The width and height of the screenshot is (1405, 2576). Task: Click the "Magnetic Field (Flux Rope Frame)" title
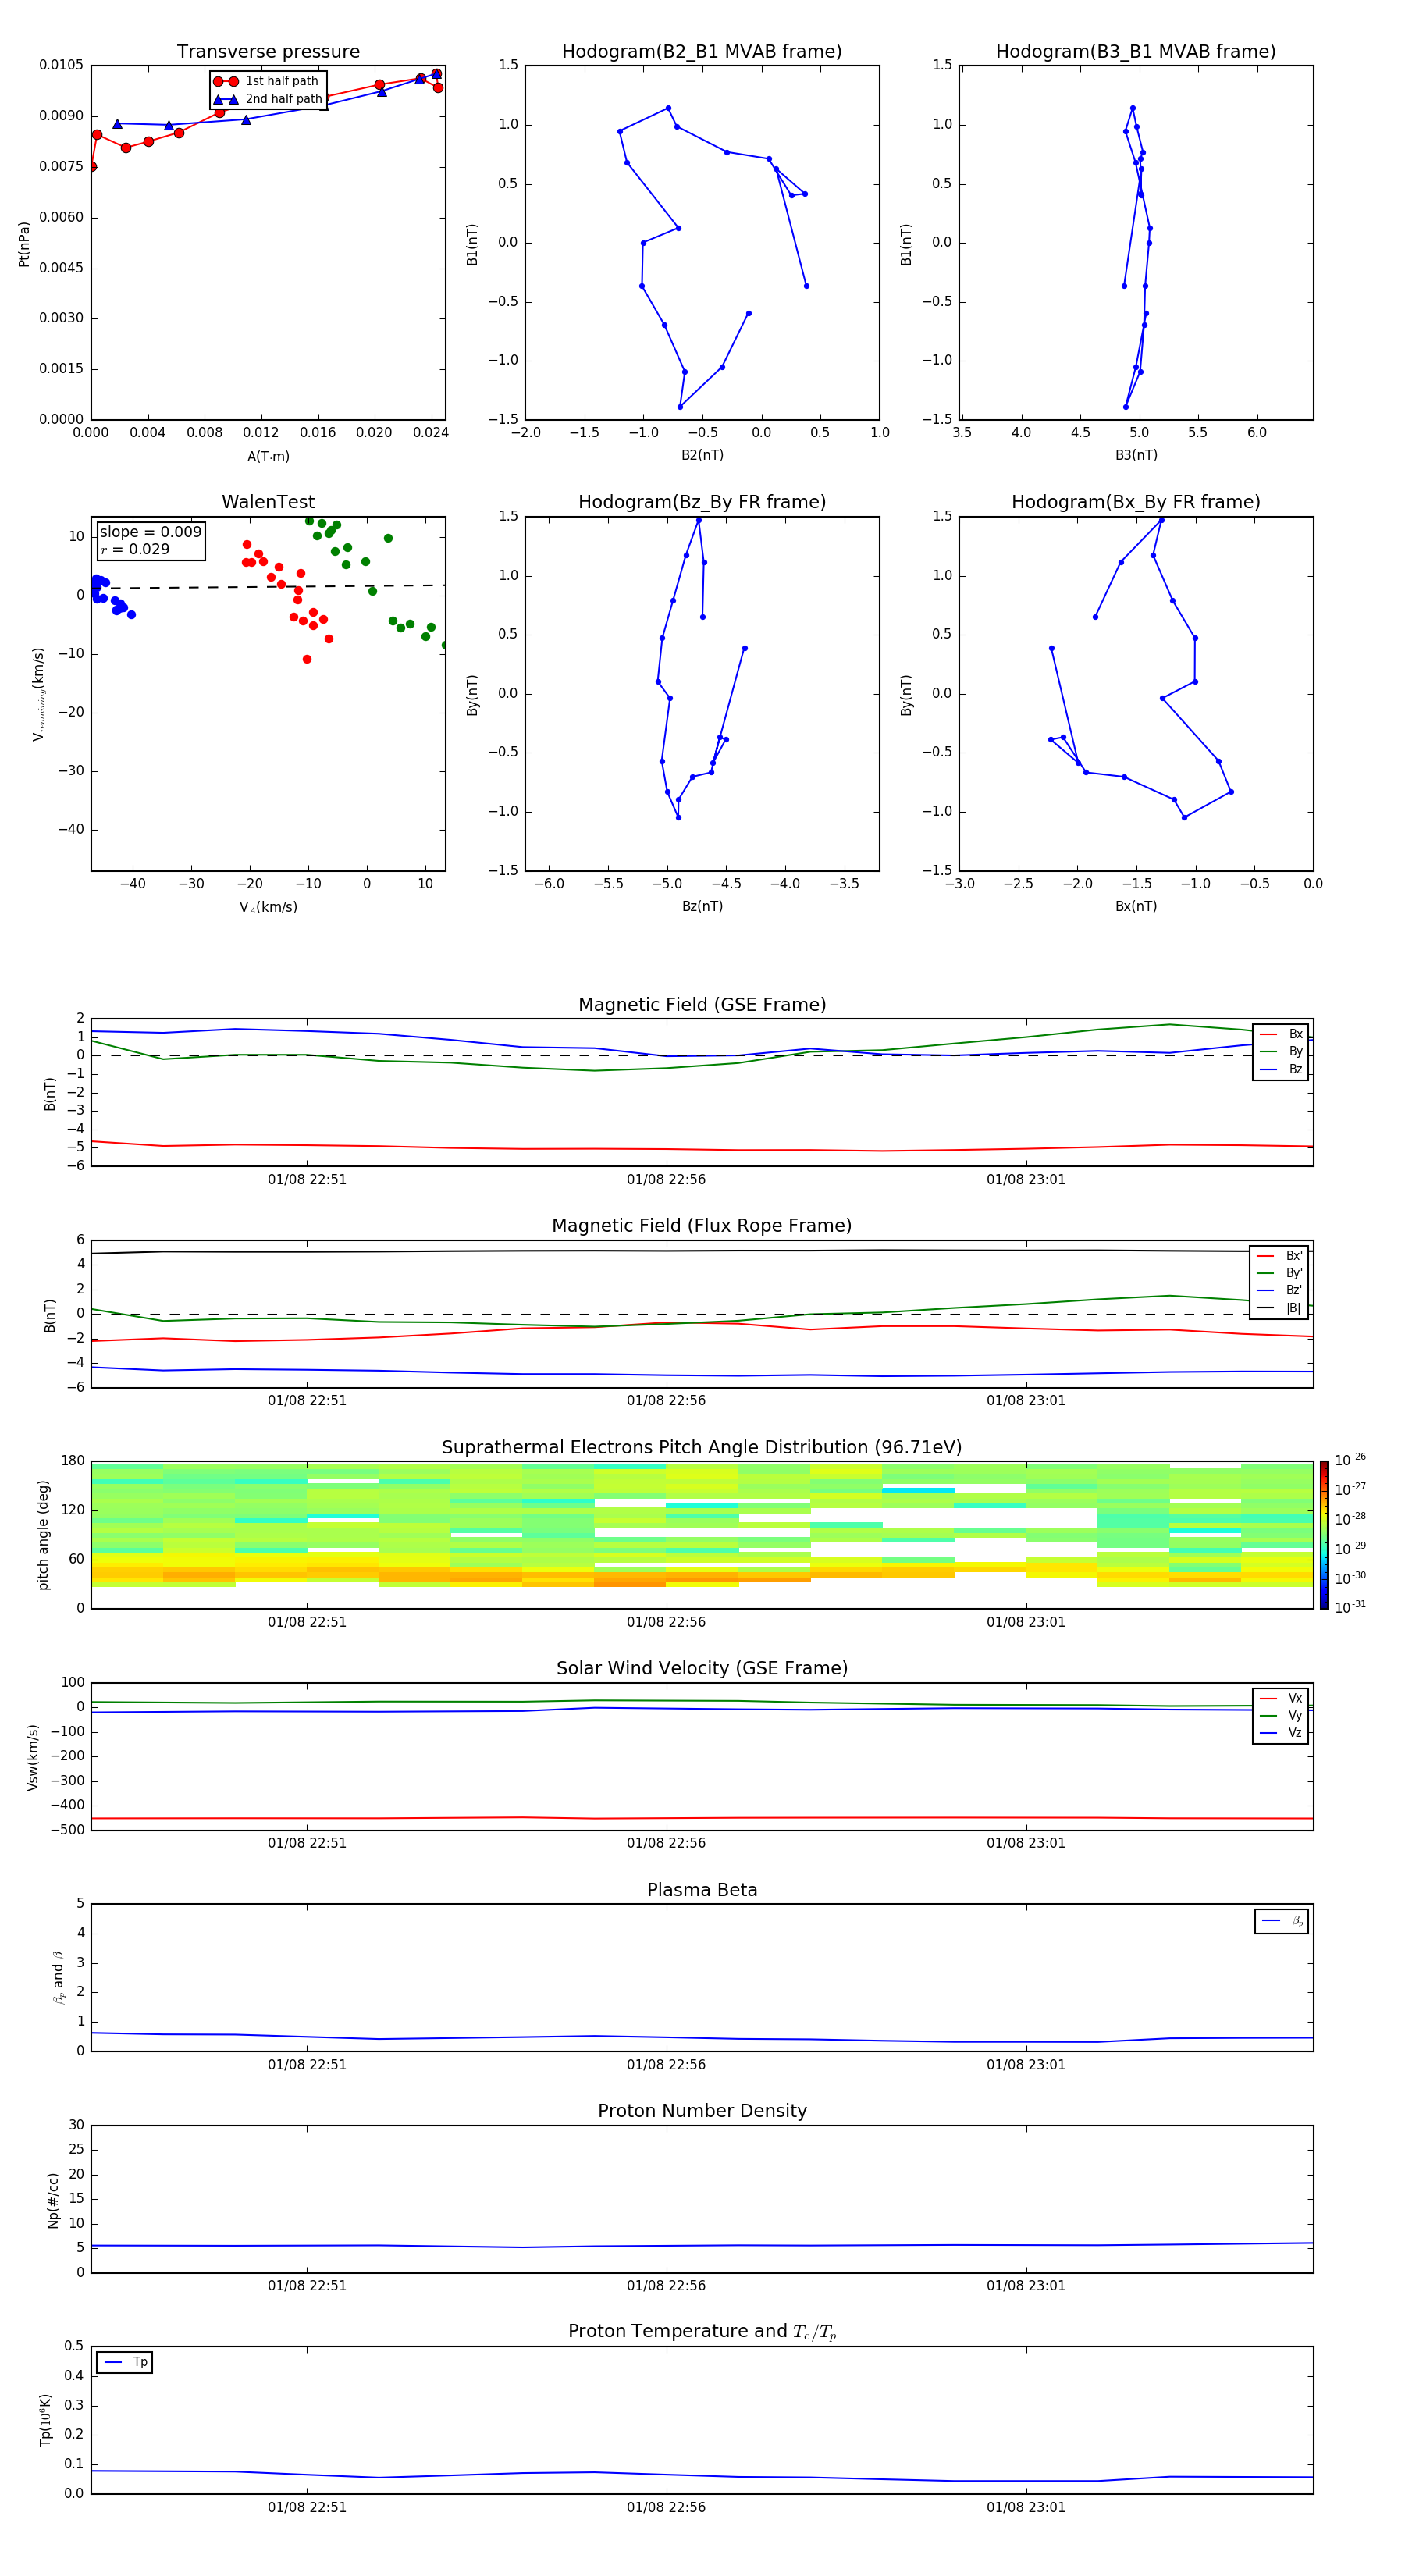point(702,1225)
